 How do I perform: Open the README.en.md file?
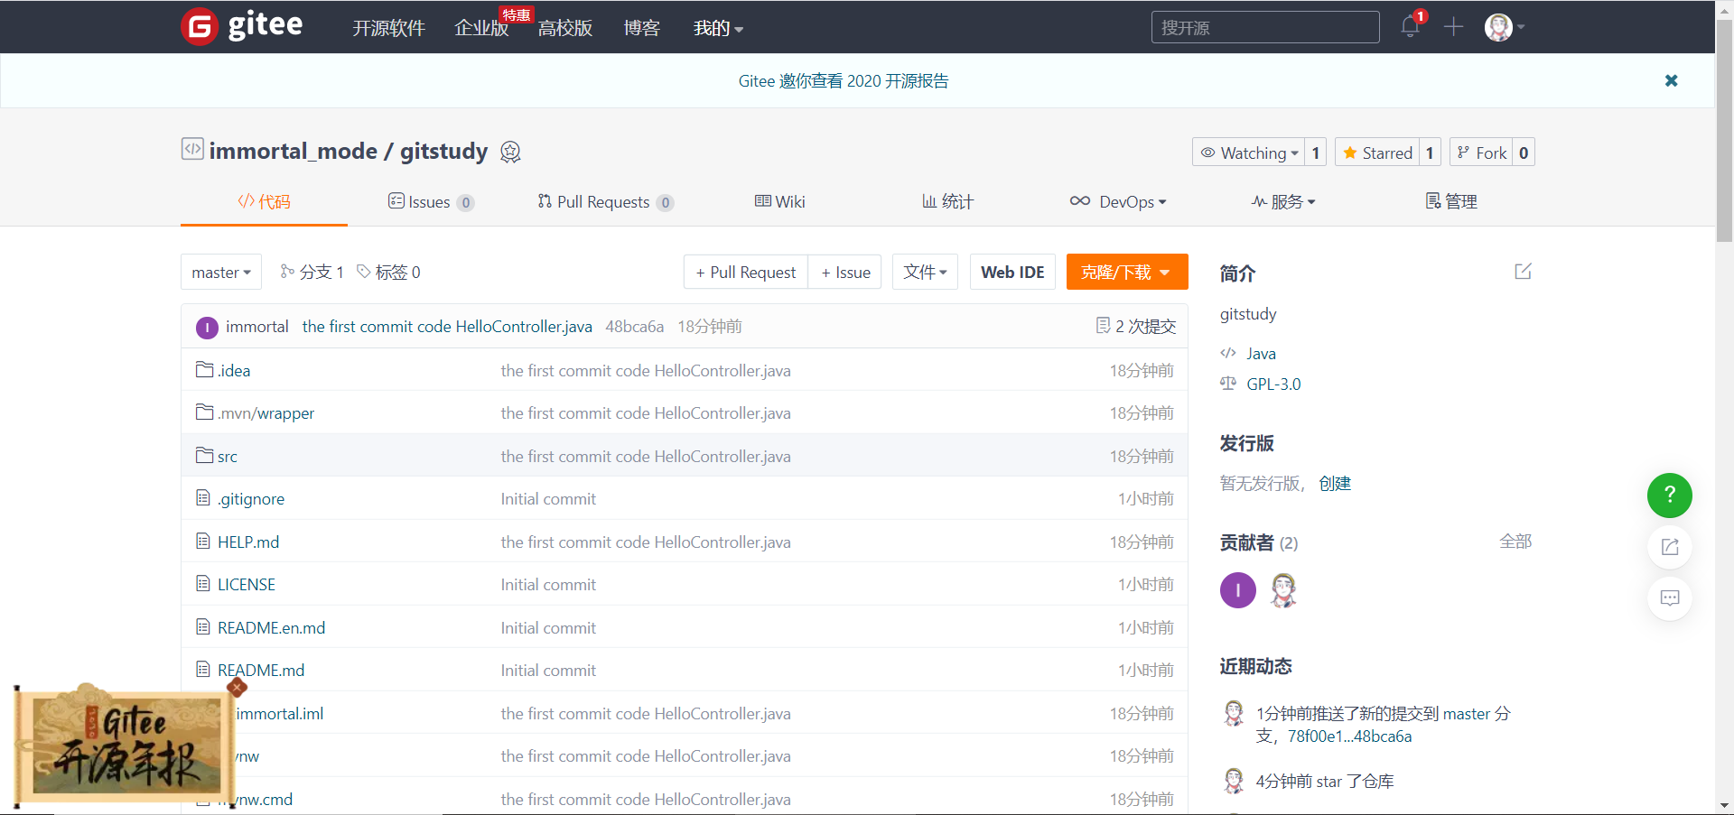click(271, 627)
